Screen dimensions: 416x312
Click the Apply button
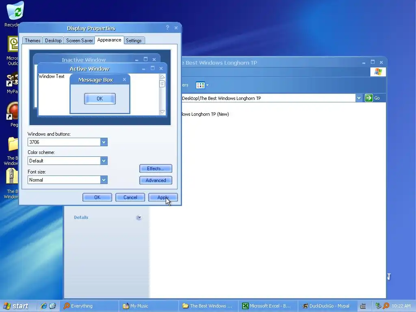pos(163,197)
